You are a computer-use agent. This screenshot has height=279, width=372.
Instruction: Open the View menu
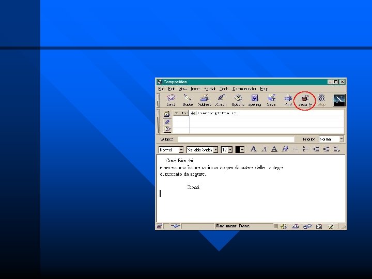(x=182, y=89)
